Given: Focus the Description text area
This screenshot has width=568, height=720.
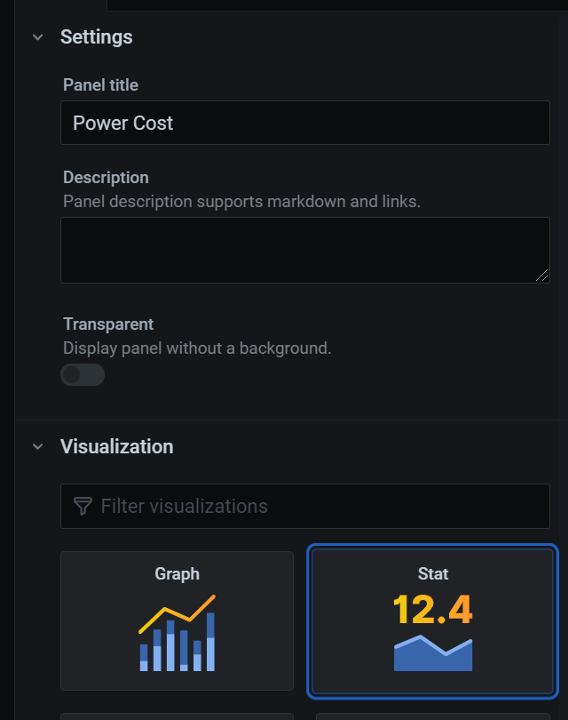Looking at the screenshot, I should click(304, 250).
